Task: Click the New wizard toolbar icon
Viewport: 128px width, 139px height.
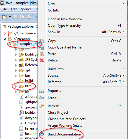Action: (x=4, y=17)
